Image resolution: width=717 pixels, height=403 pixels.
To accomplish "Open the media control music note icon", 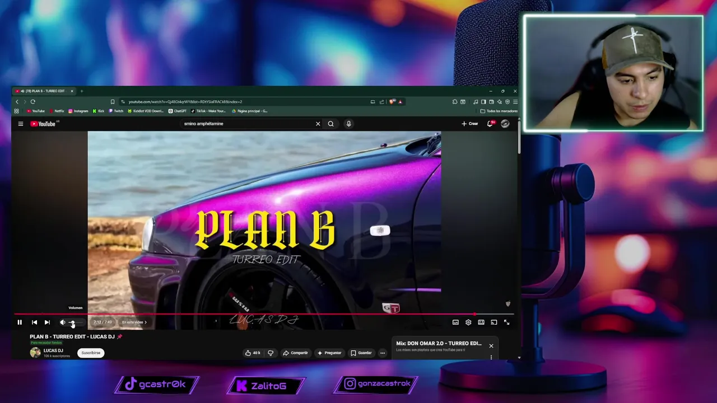I will 476,102.
